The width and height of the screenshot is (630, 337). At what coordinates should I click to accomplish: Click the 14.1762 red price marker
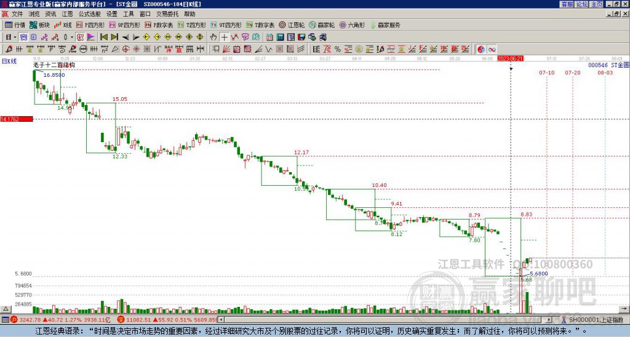17,119
